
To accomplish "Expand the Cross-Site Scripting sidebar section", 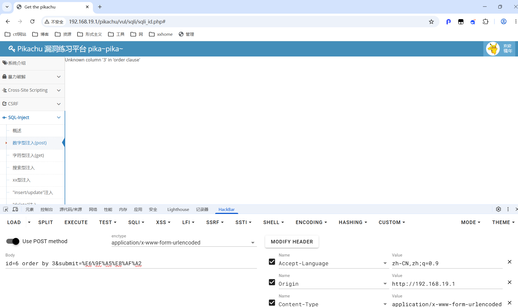I will [x=32, y=90].
